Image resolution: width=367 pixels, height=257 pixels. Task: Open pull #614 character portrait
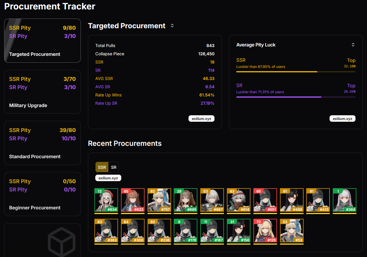point(239,200)
